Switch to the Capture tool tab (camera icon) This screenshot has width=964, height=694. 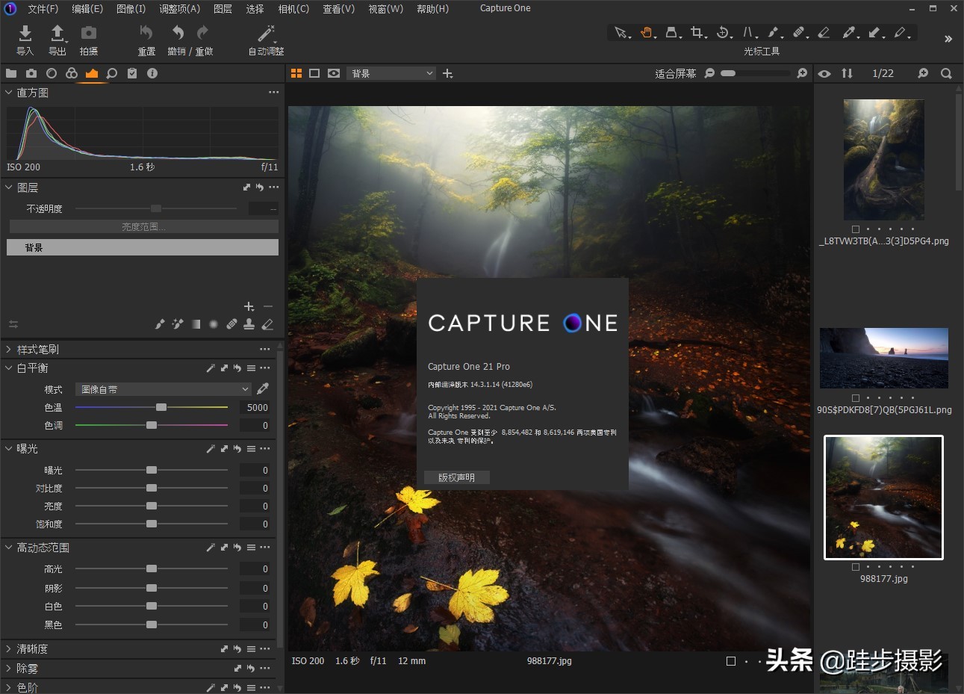coord(31,73)
